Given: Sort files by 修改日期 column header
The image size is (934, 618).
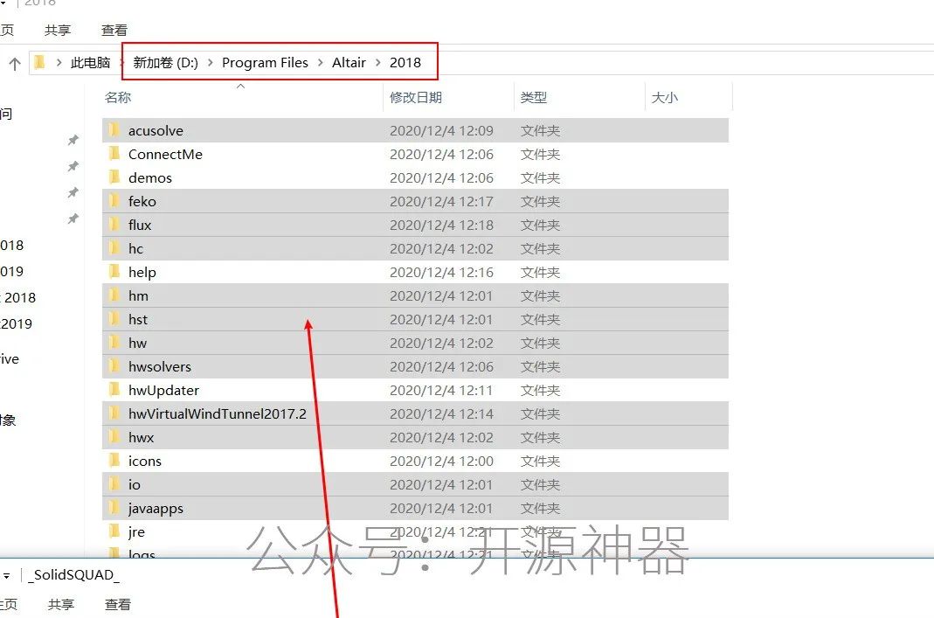Looking at the screenshot, I should [416, 98].
